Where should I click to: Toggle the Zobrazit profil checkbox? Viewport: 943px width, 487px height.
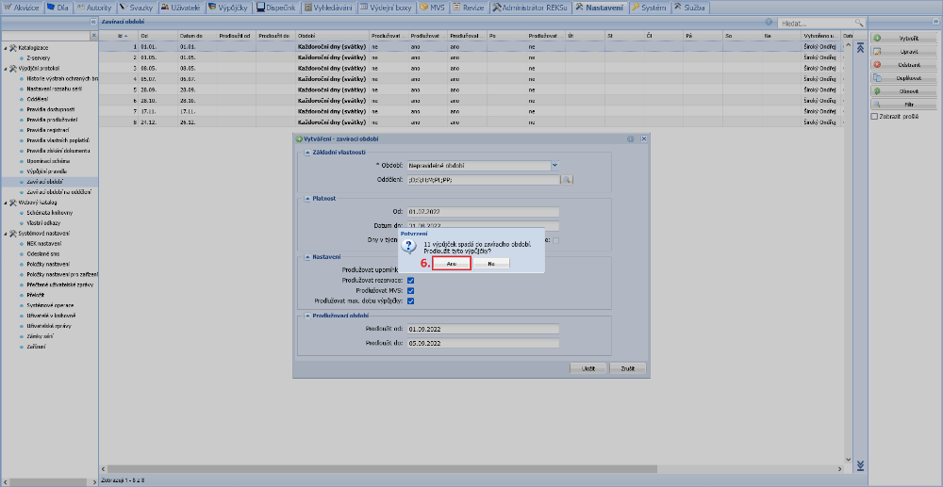tap(873, 118)
